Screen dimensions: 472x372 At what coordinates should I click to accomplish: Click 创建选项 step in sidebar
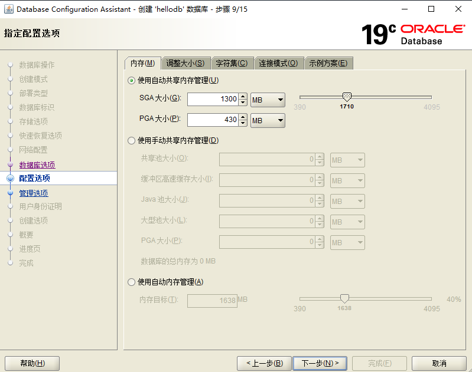coord(33,220)
